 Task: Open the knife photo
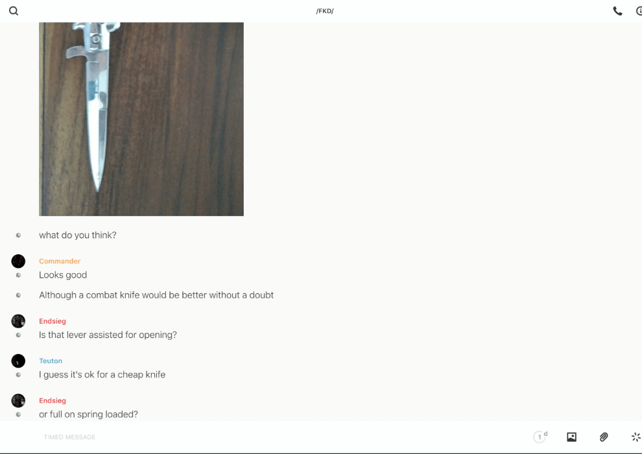(141, 119)
